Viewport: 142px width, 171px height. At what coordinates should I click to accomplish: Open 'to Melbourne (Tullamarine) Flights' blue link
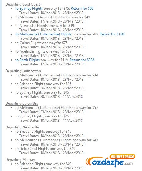pos(43,34)
